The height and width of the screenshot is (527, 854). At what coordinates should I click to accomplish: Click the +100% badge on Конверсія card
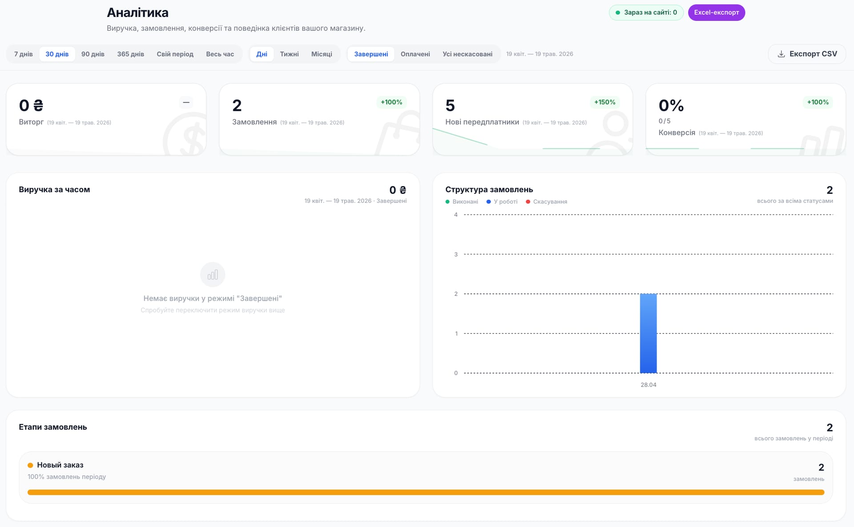pyautogui.click(x=818, y=102)
